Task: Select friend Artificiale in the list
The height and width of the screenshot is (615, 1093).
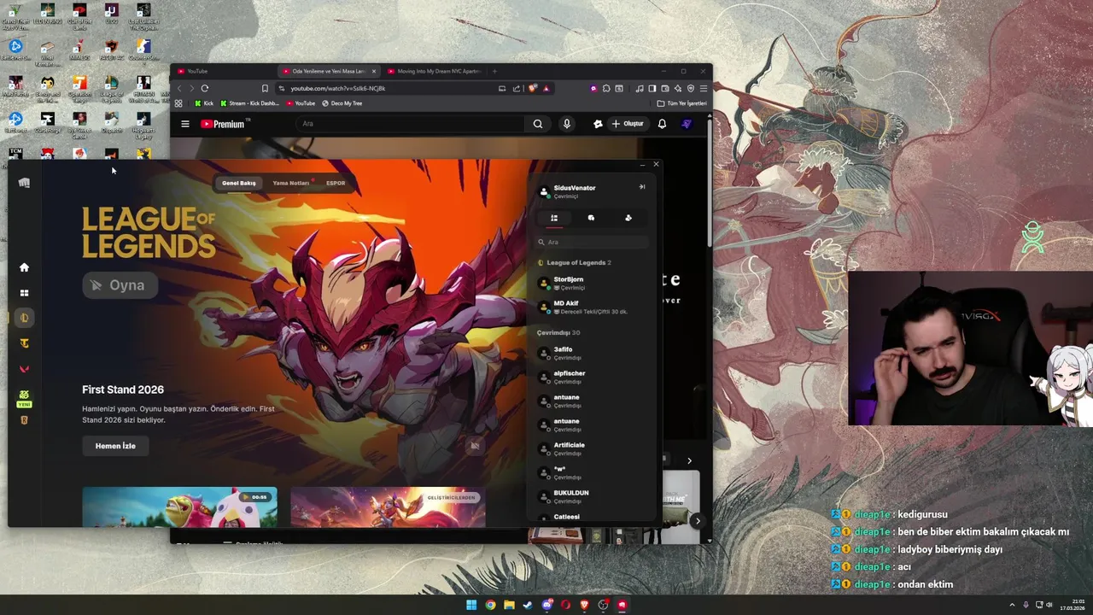Action: (593, 449)
